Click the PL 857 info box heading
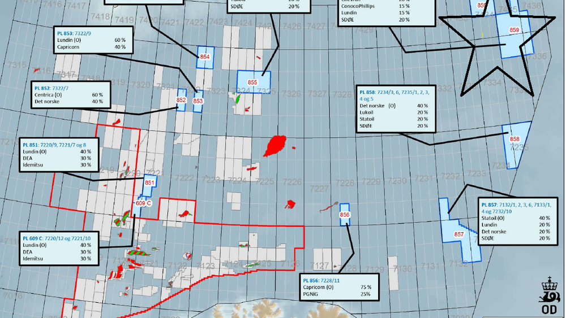 [516, 208]
